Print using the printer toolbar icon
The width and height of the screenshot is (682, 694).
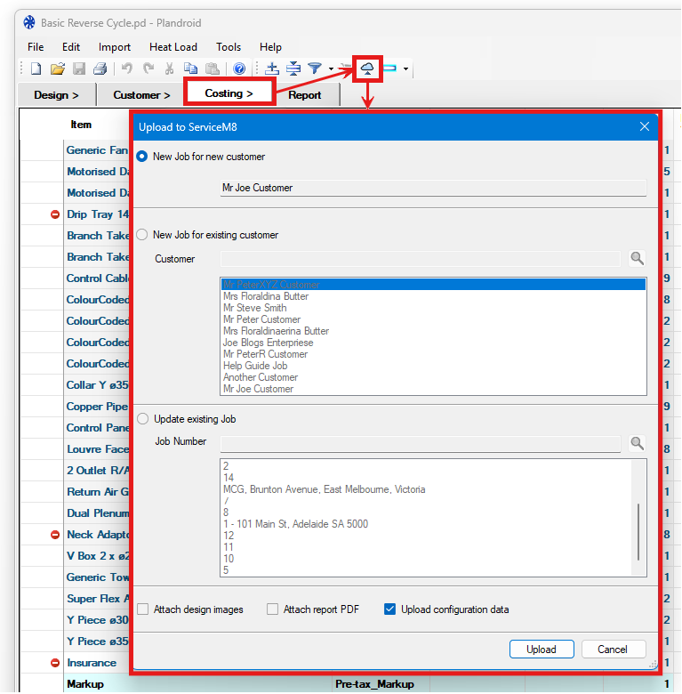pyautogui.click(x=100, y=69)
